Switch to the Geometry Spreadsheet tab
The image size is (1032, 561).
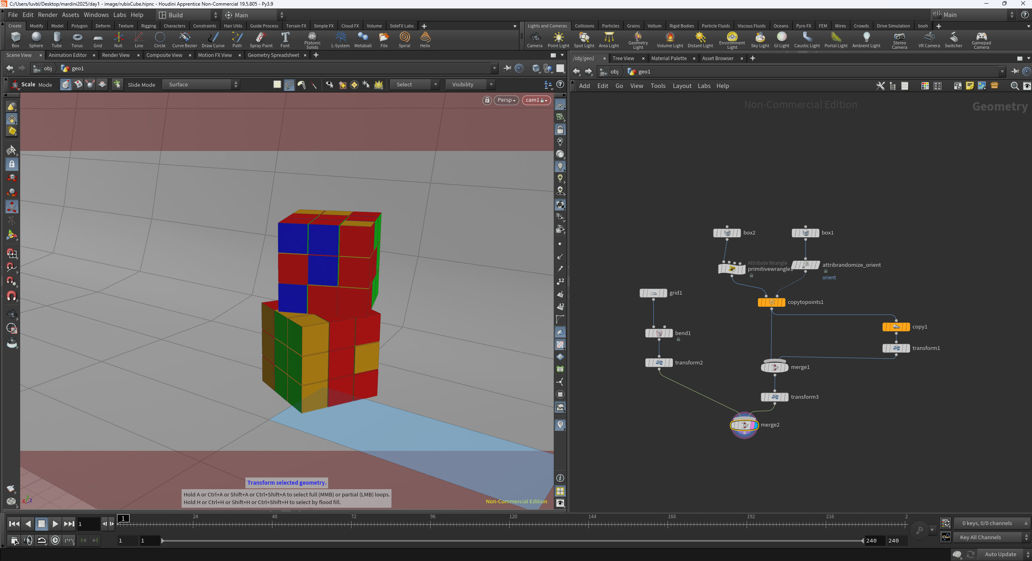(273, 55)
